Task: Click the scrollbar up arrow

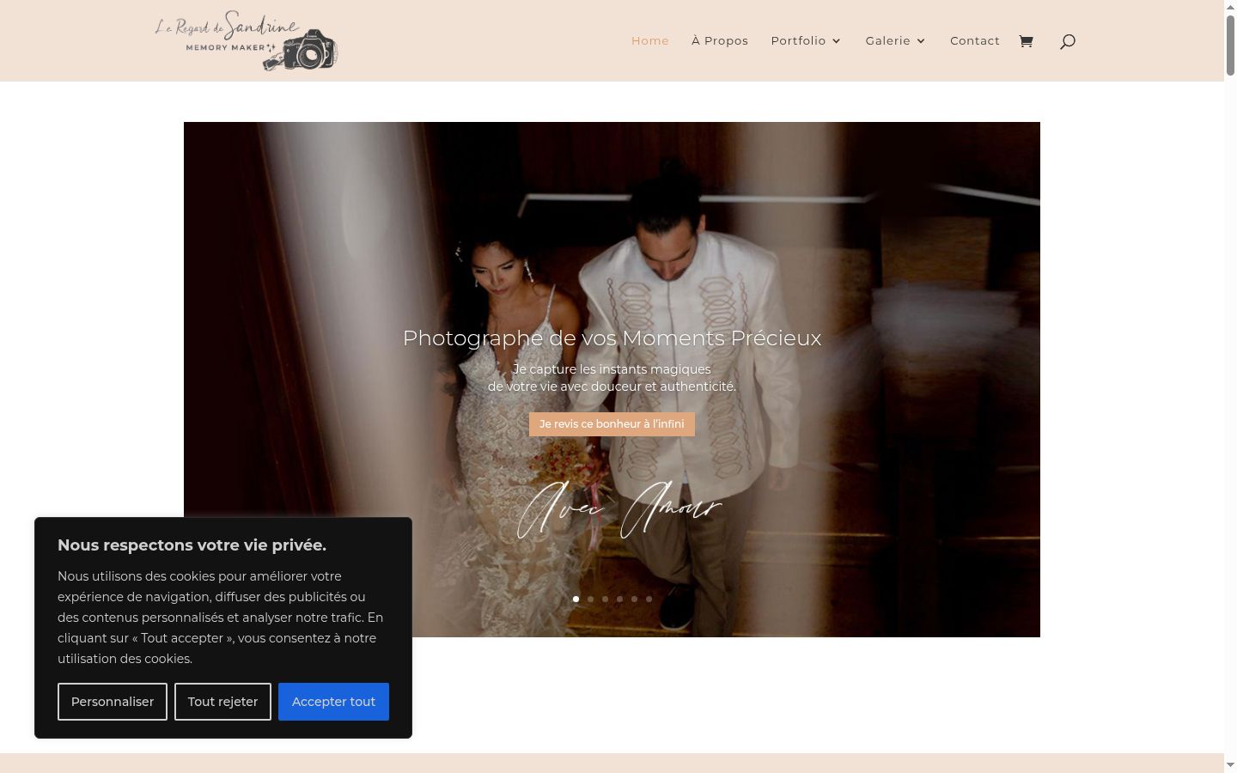Action: tap(1230, 6)
